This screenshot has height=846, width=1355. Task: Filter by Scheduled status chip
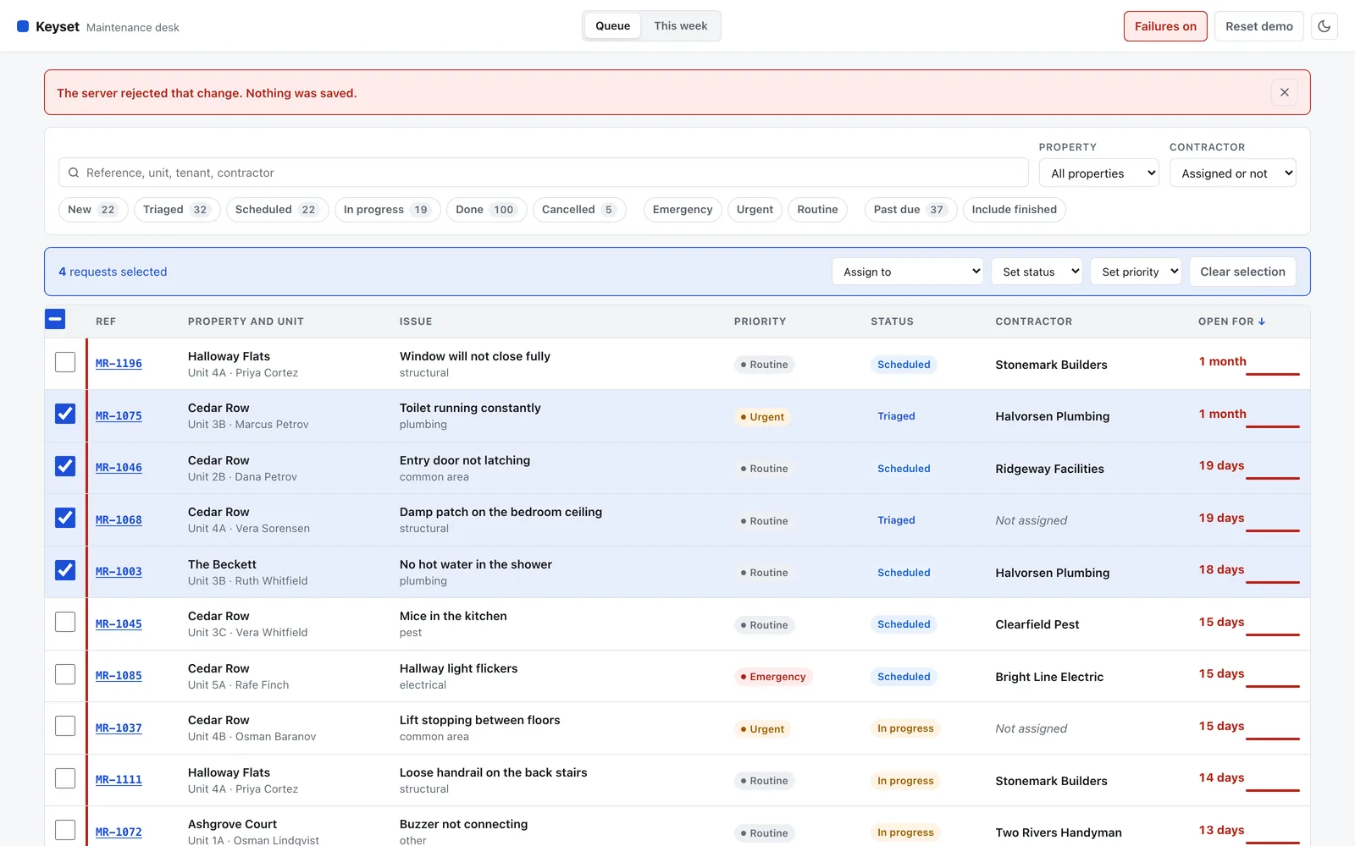(277, 210)
